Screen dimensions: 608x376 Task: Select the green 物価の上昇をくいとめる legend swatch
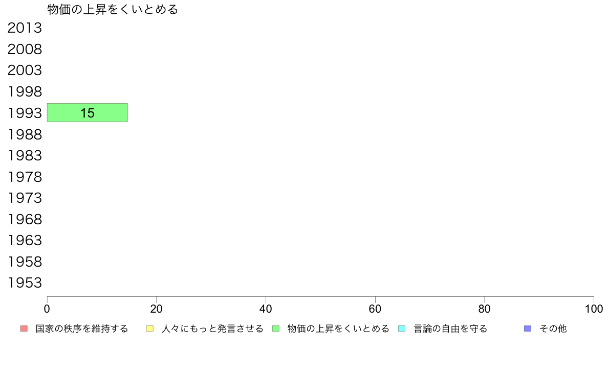pos(276,329)
